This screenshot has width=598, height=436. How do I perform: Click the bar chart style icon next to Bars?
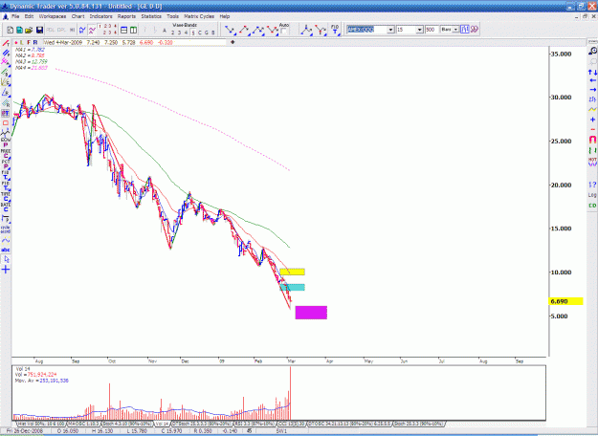coord(464,30)
